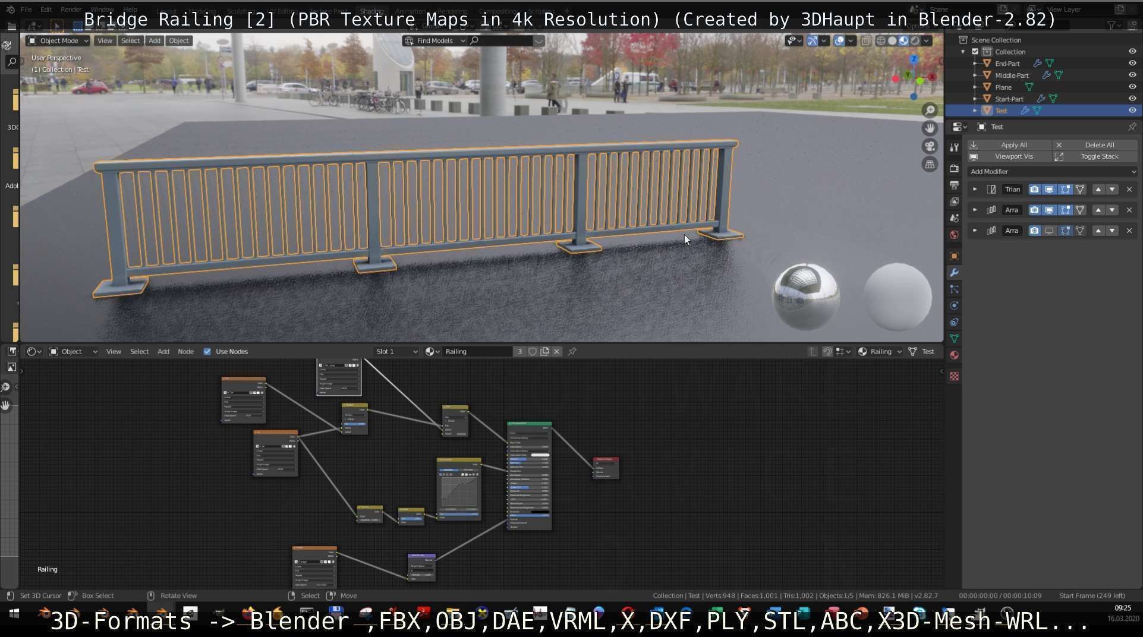Screen dimensions: 1143x637
Task: Click the zoom viewport magnifier icon
Action: point(930,110)
